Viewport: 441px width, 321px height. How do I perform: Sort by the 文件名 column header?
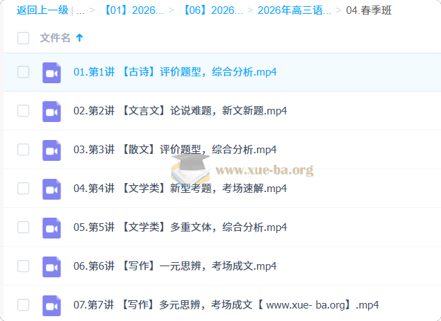click(55, 38)
